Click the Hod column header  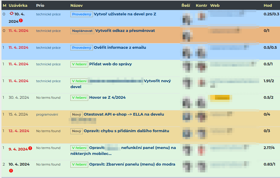(268, 6)
